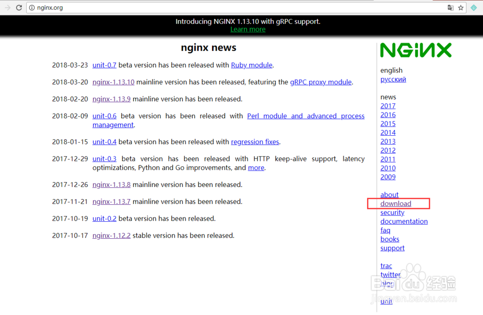This screenshot has width=483, height=315.
Task: Open the 2010 news archive
Action: click(x=388, y=168)
